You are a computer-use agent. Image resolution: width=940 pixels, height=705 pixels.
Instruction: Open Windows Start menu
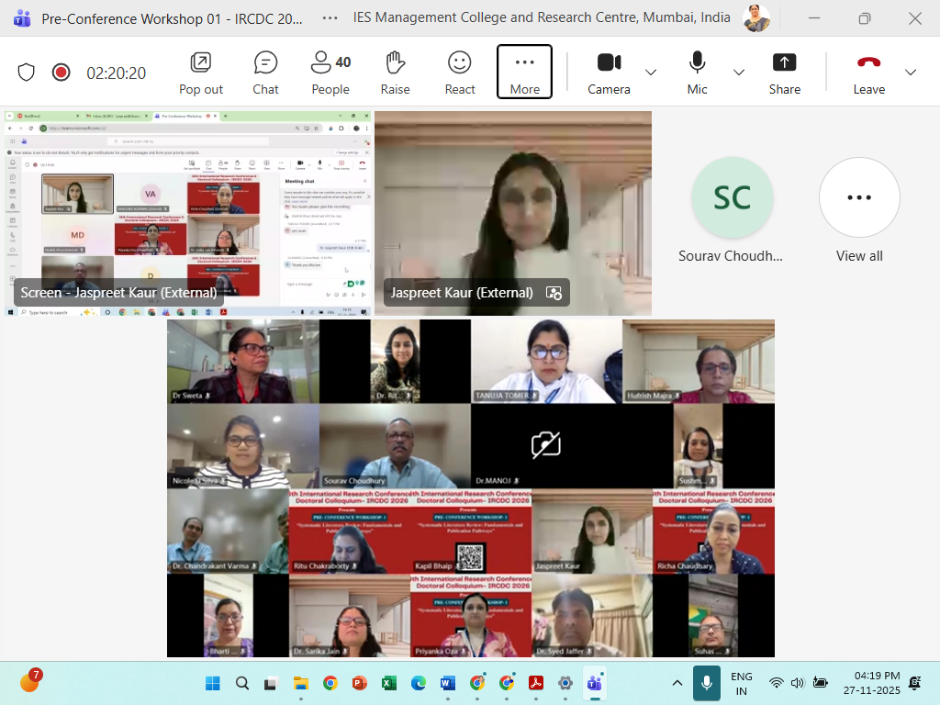[x=213, y=683]
